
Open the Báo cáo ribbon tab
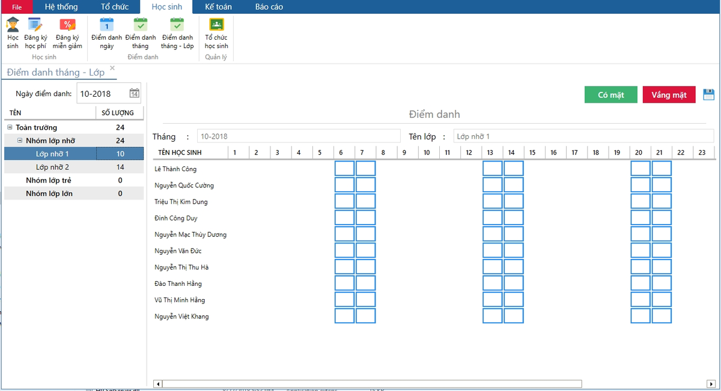coord(269,7)
